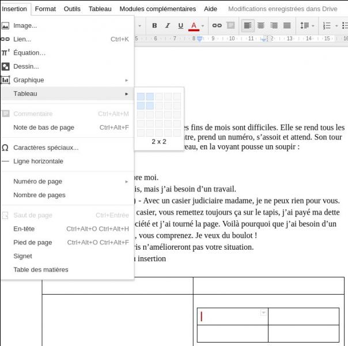Click the pi Équation icon
Viewport: 348px width, 346px height.
(5, 52)
